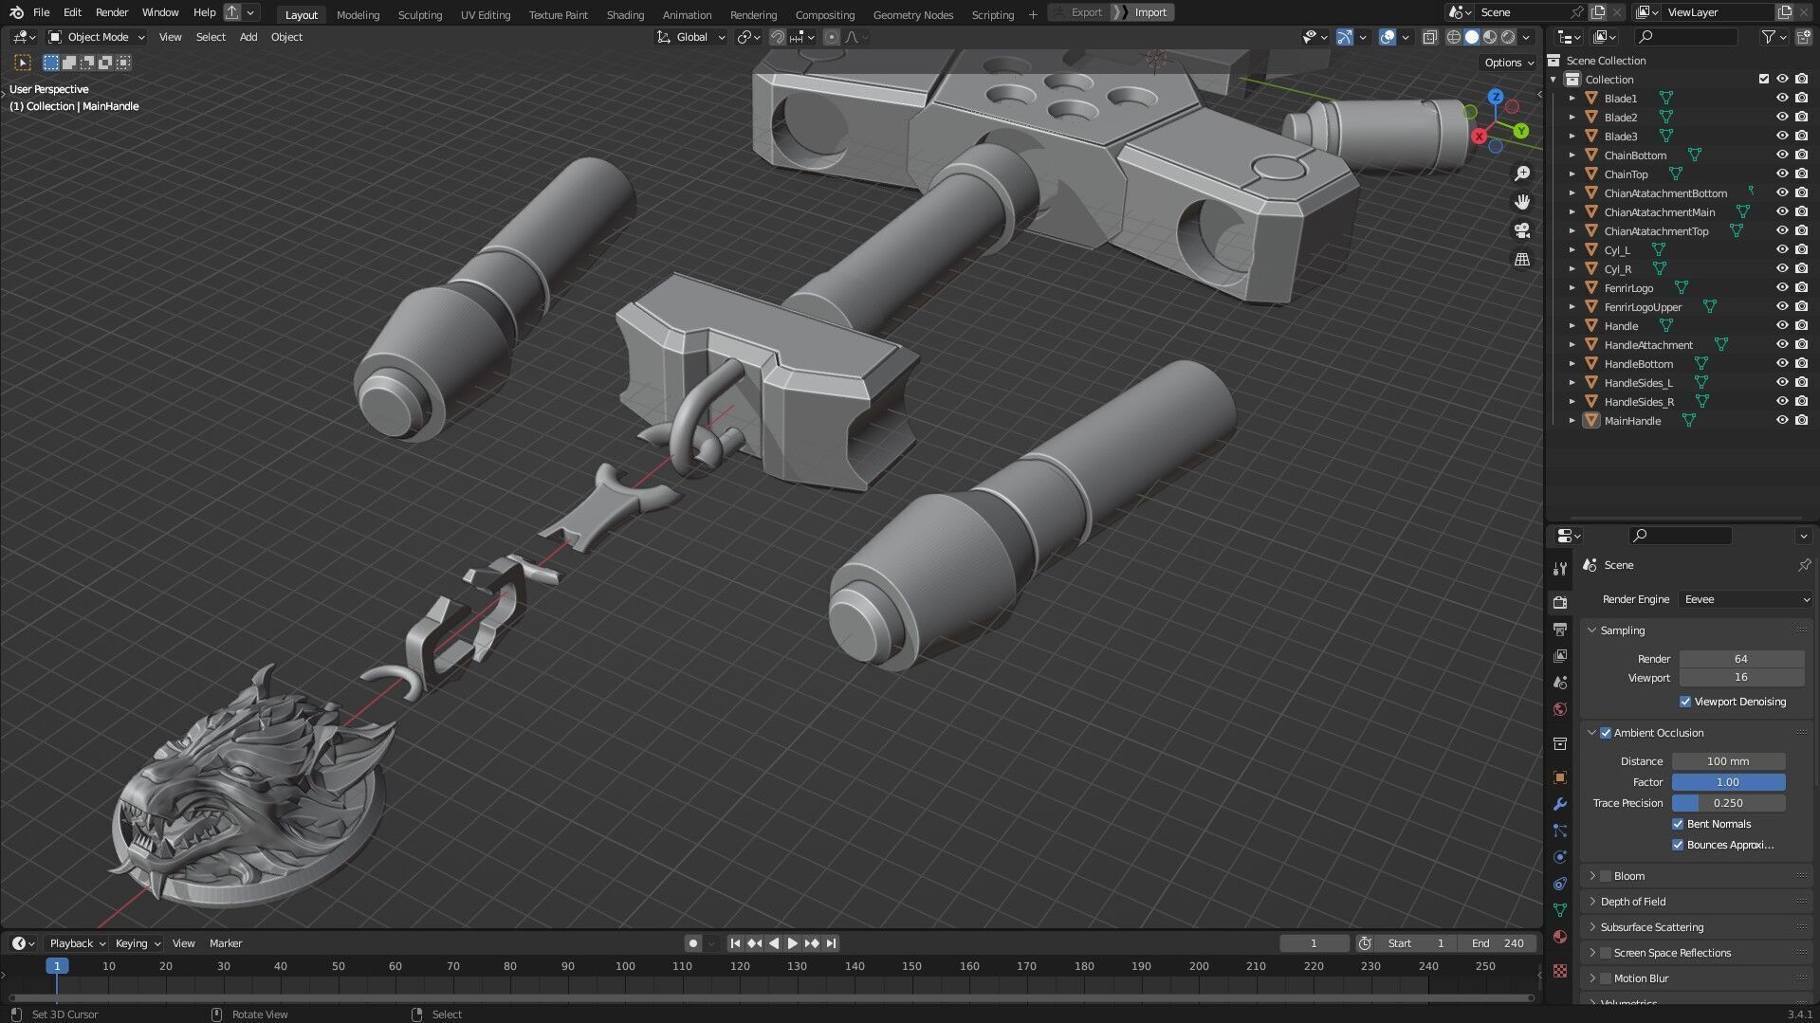Disable Ambient Occlusion checkbox

point(1606,733)
